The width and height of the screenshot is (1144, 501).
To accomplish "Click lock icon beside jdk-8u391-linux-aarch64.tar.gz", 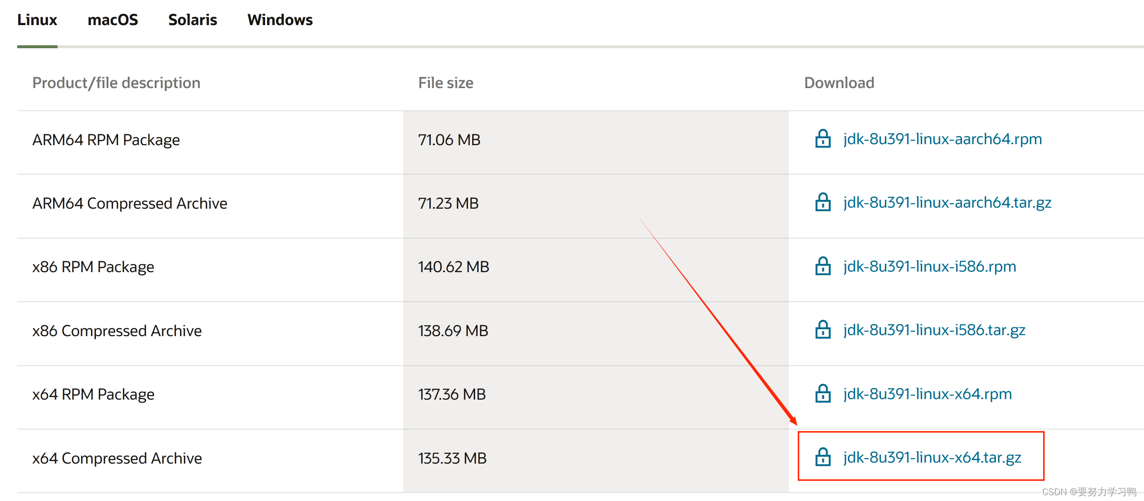I will tap(823, 202).
